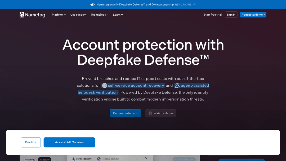Expand the Learn menu
Viewport: 286px width, 161px height.
click(118, 15)
